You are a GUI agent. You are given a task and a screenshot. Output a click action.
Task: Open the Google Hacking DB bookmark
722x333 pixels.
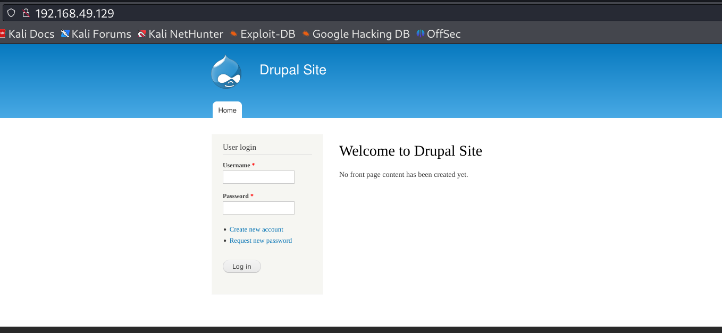pyautogui.click(x=356, y=34)
